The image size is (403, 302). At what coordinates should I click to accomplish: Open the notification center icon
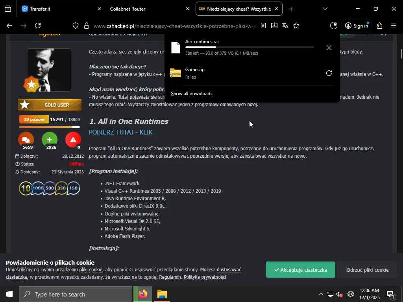pos(390,294)
